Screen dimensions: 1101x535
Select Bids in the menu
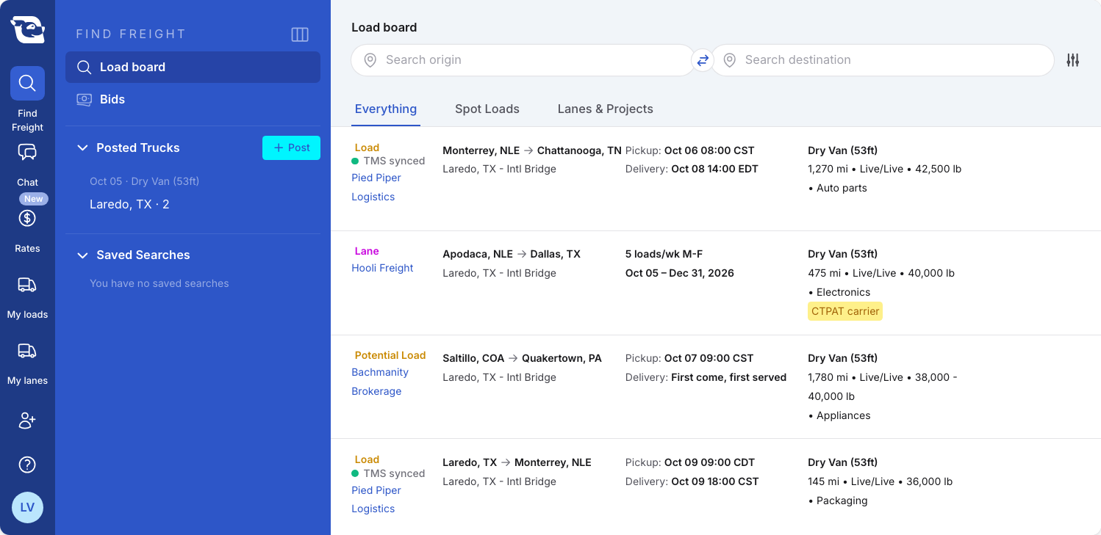pos(193,99)
